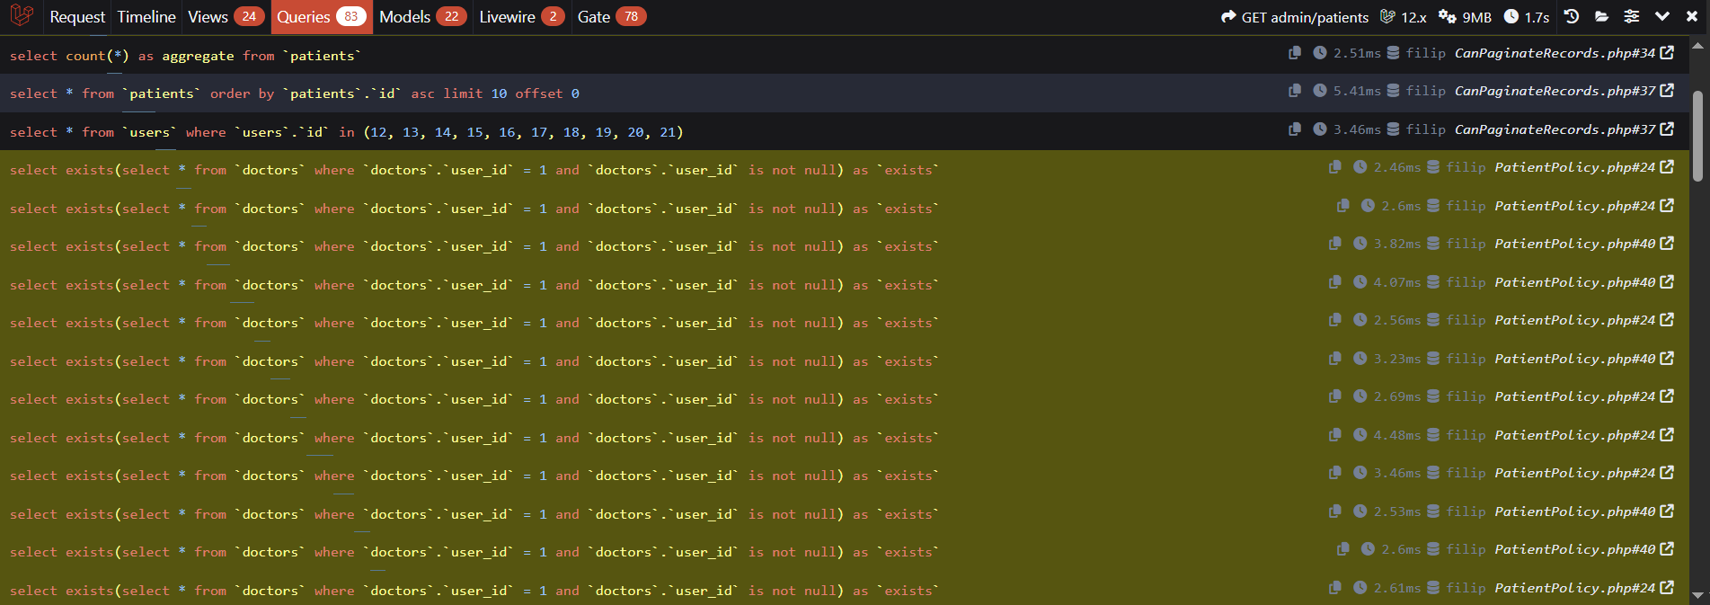This screenshot has height=605, width=1710.
Task: Close the debugbar with the X
Action: click(1692, 16)
